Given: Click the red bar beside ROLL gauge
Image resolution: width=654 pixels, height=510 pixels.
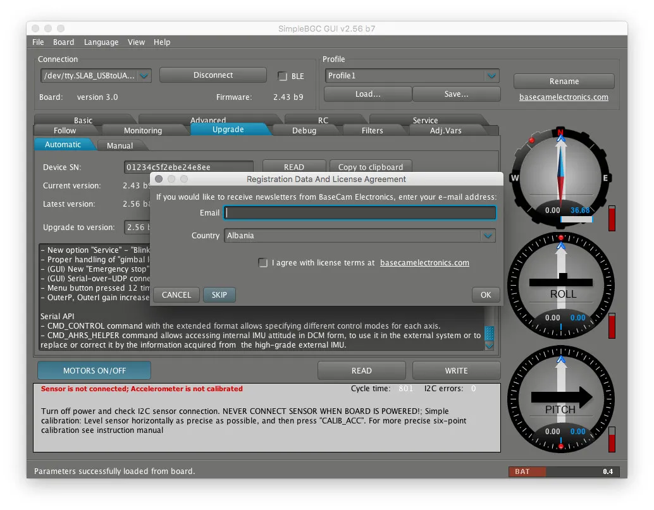Looking at the screenshot, I should click(612, 325).
